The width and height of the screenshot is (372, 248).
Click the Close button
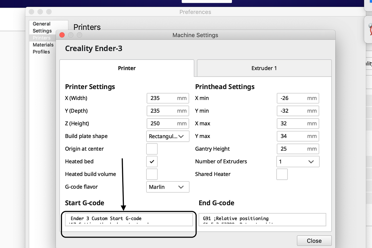pos(314,241)
